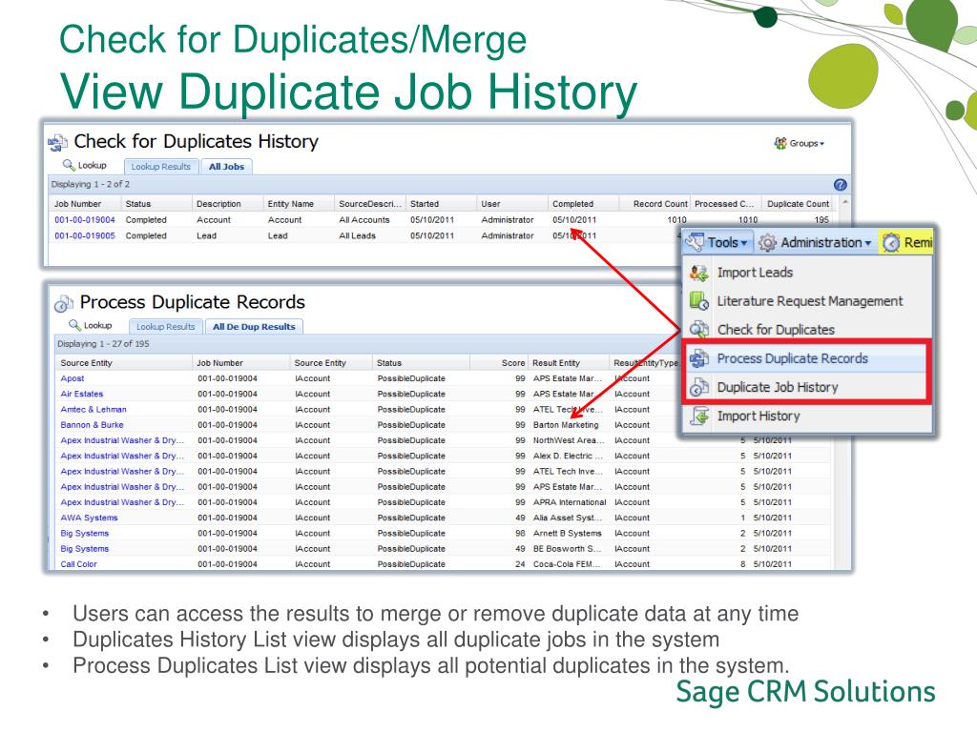Click 'Barton Marketing' result entity cell

point(566,425)
